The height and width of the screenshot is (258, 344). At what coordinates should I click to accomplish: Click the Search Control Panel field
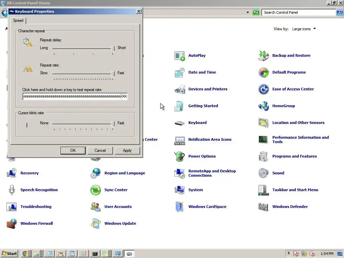click(x=299, y=12)
